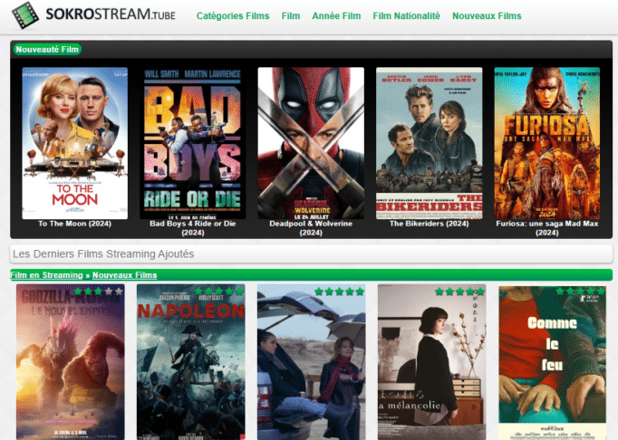
Task: Click the star rating on umbrella poster
Action: (x=339, y=292)
